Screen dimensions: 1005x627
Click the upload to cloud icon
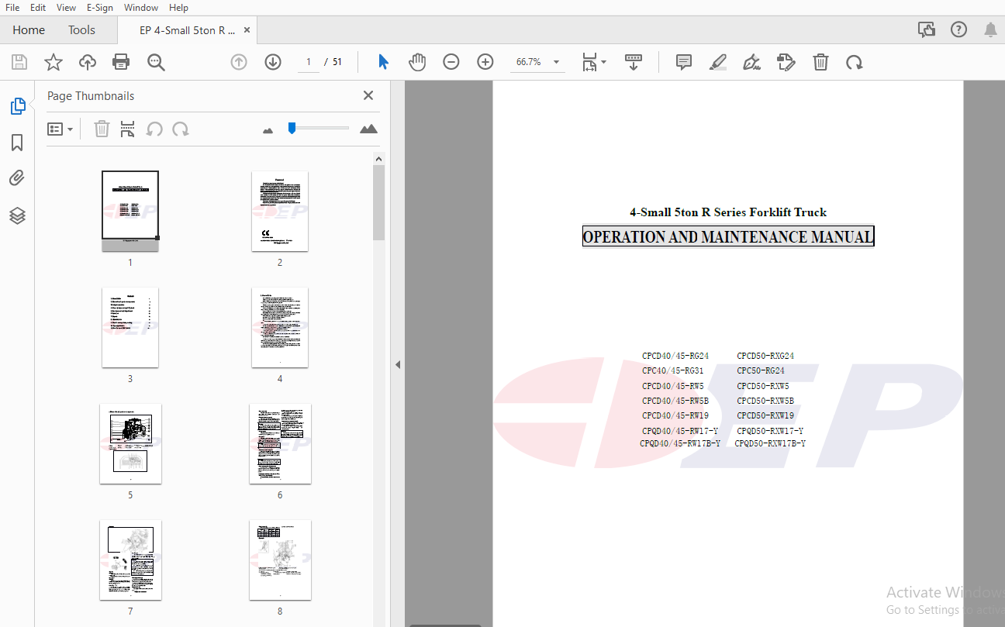point(88,62)
